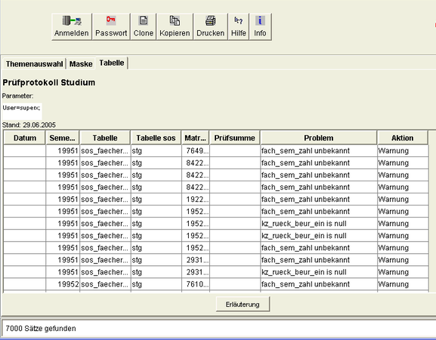Open the Passwort key icon

pyautogui.click(x=111, y=20)
